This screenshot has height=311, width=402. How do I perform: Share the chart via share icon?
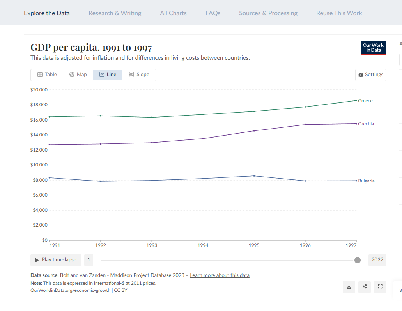[365, 287]
